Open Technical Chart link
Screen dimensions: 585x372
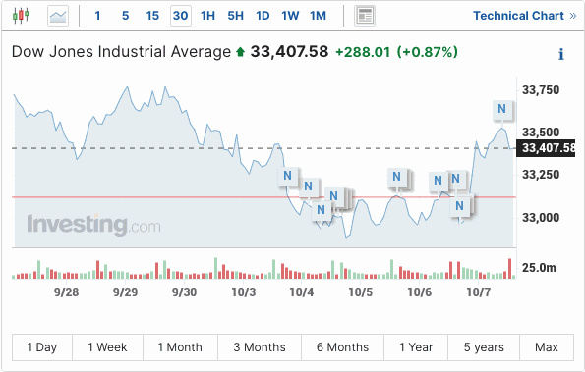(x=525, y=16)
